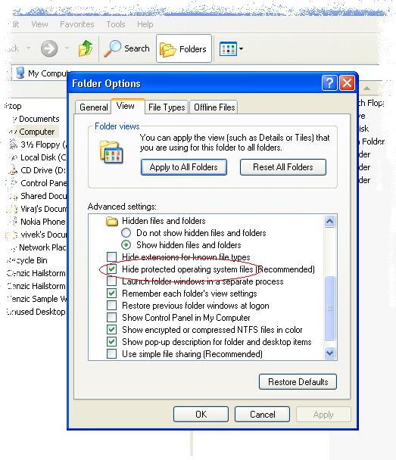Enable Restore previous folder windows at logon
Screen dimensions: 396x460
coord(111,306)
